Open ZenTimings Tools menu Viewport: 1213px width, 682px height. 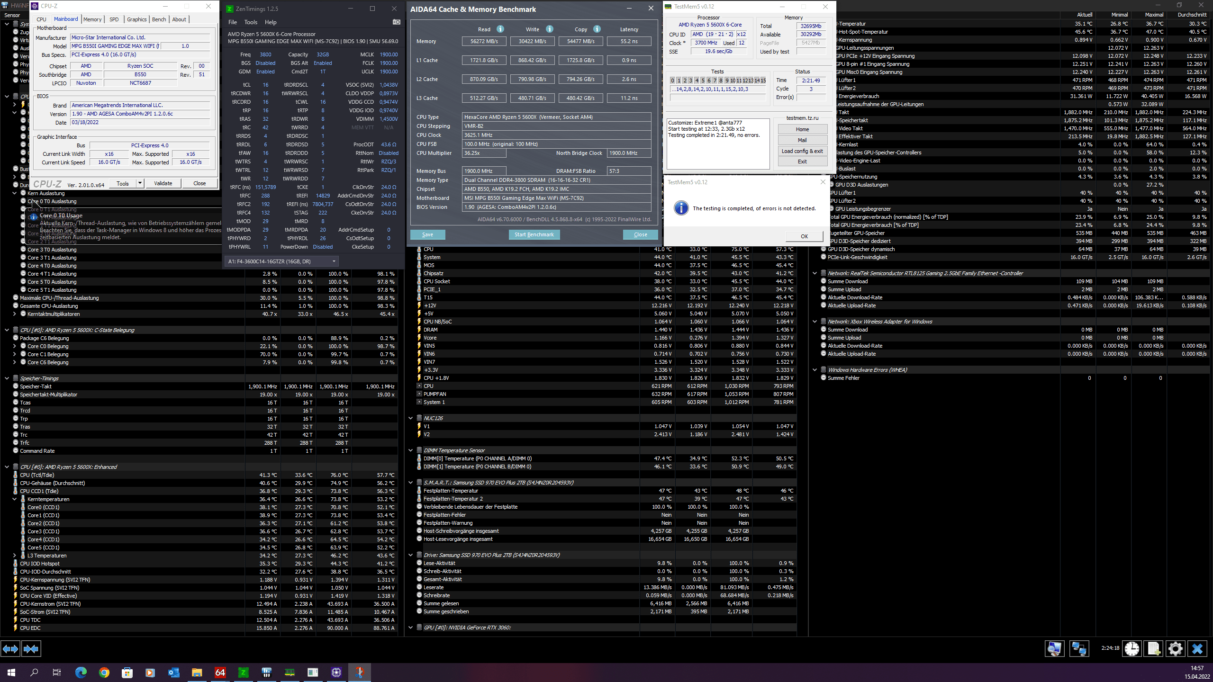pos(251,22)
